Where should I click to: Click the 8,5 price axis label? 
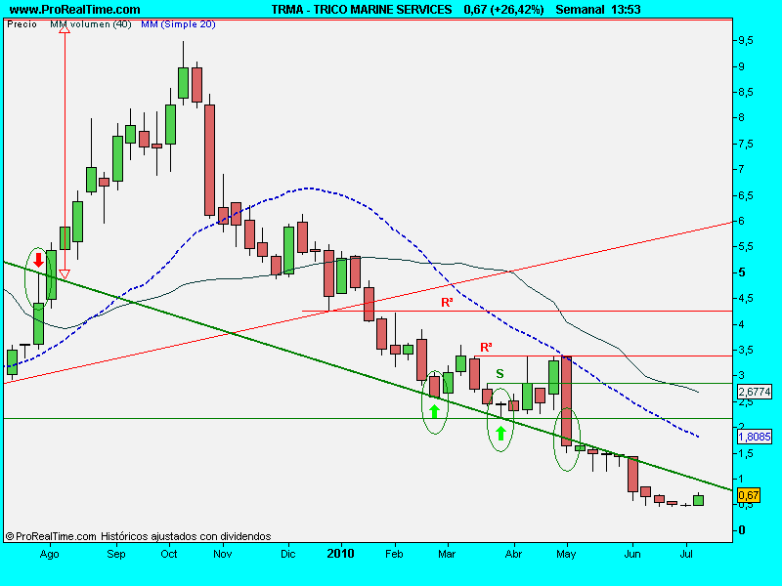(746, 92)
